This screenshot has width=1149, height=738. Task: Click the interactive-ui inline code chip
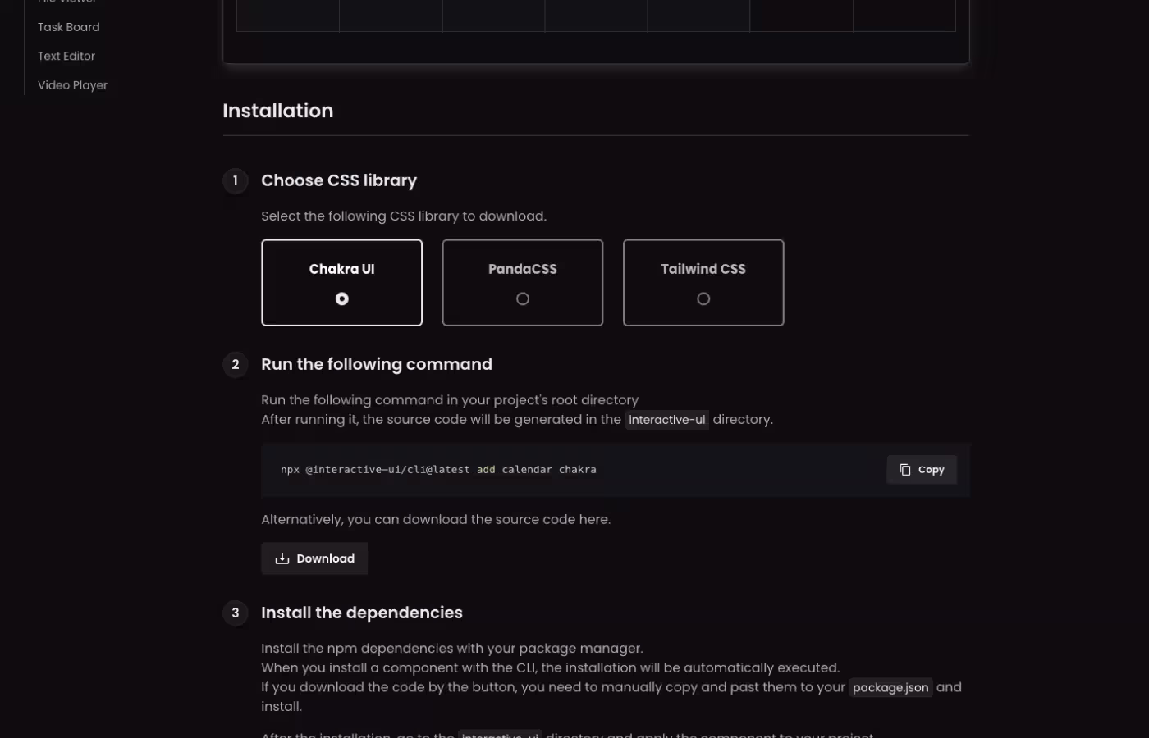pos(666,419)
